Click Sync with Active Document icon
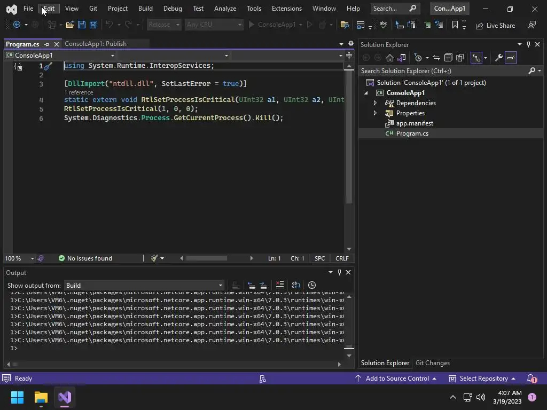Image resolution: width=547 pixels, height=410 pixels. pyautogui.click(x=436, y=58)
